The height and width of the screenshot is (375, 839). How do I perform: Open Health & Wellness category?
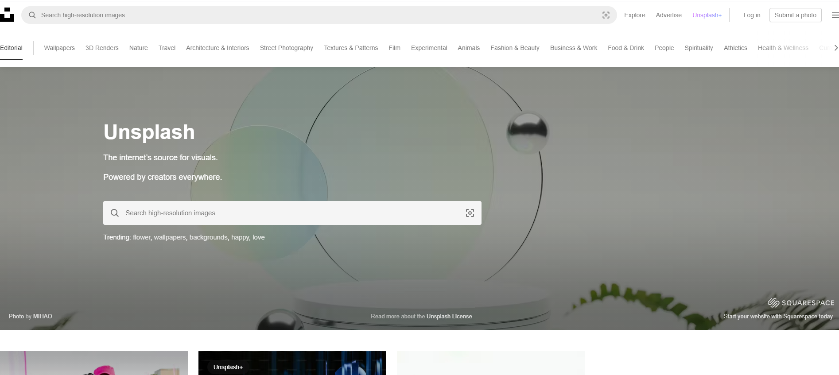click(x=783, y=48)
